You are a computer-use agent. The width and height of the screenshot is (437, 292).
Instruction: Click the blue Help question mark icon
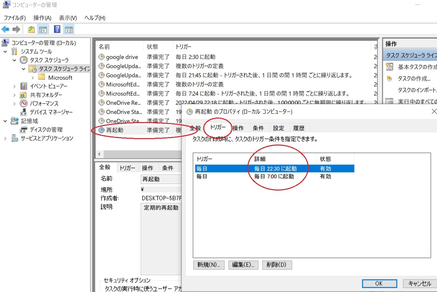tap(57, 29)
